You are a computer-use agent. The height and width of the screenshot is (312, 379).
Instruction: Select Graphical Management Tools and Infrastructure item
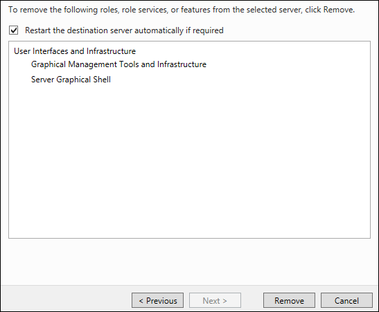pos(118,64)
